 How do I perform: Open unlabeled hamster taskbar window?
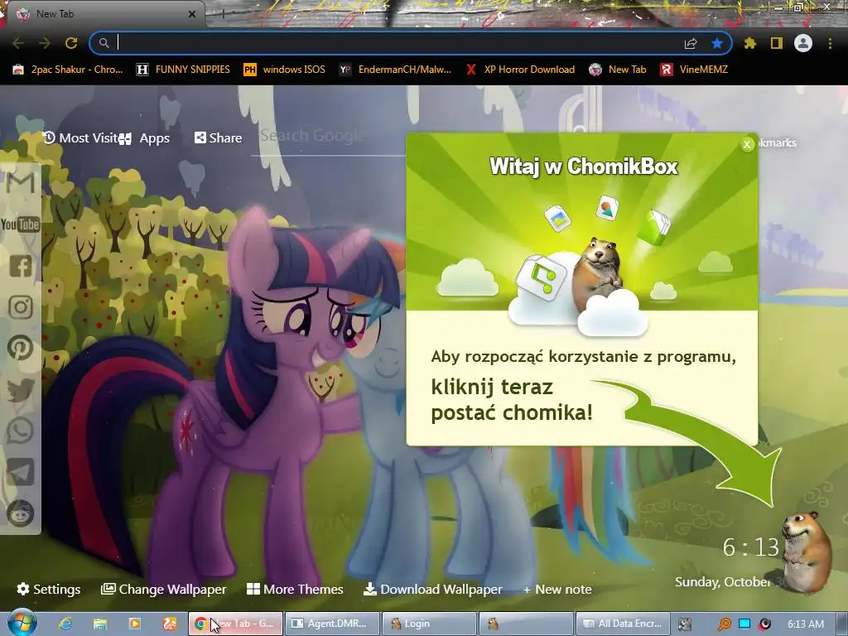pos(526,624)
